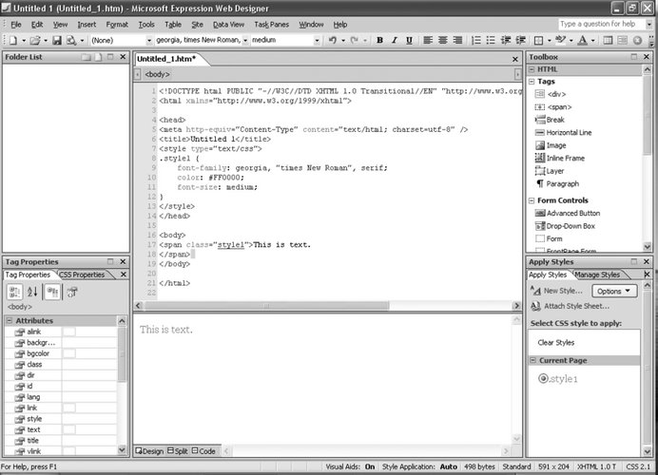Sort tag properties alphabetically
Viewport: 658px width, 475px height.
tap(33, 293)
